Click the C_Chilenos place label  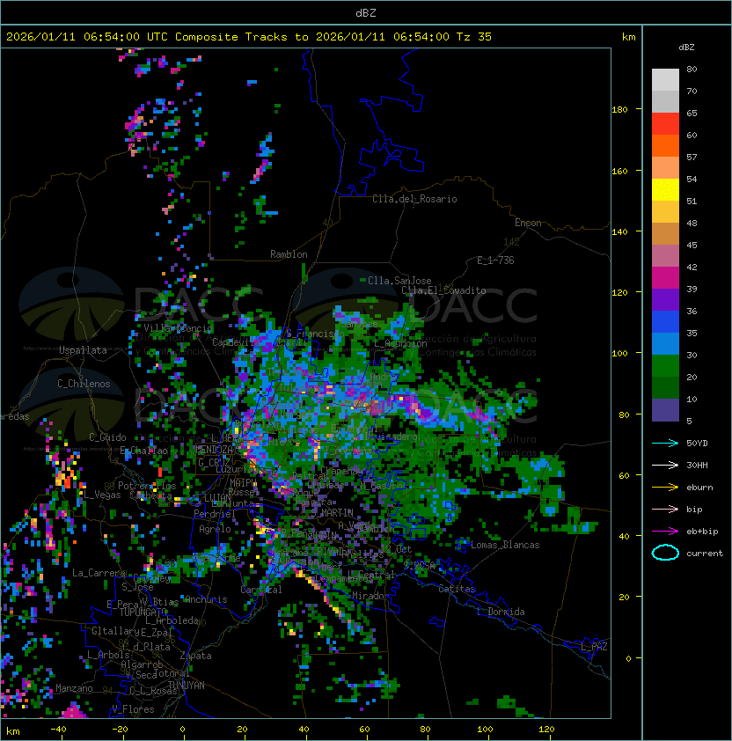84,384
